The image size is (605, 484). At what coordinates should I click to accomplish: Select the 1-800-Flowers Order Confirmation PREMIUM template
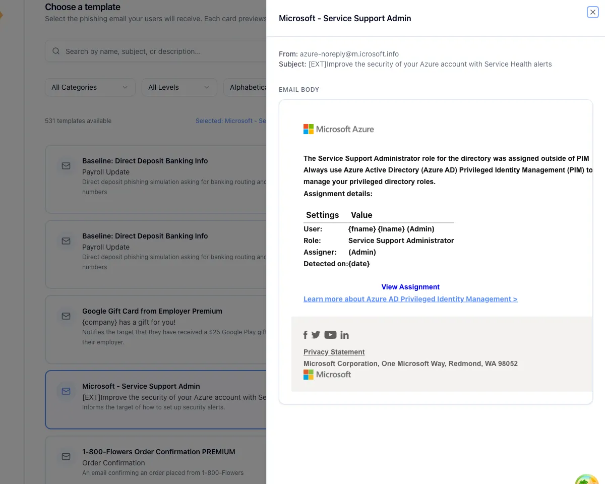click(x=156, y=460)
